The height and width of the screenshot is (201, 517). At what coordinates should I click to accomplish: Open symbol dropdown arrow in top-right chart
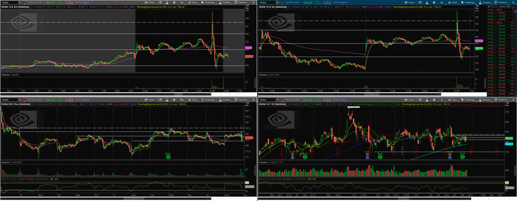(277, 3)
